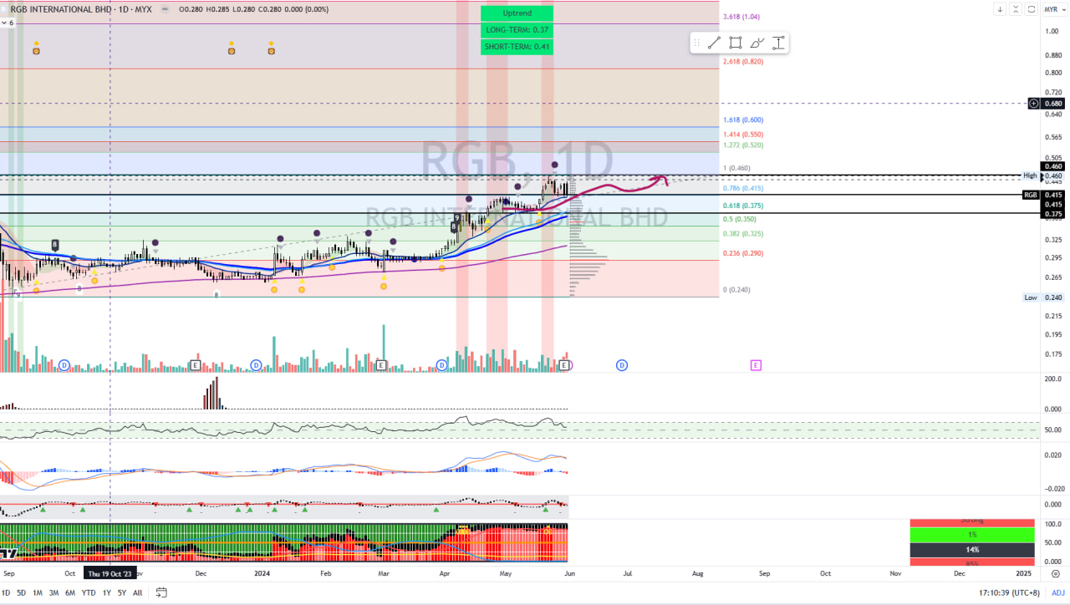Select the 6M time range

[x=70, y=592]
